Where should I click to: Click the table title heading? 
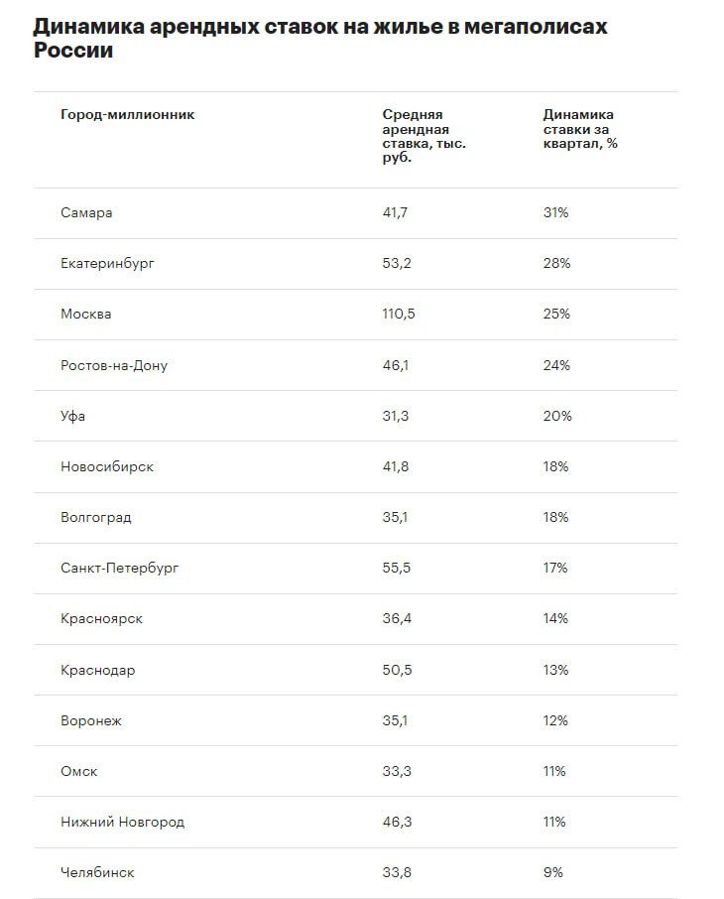319,38
